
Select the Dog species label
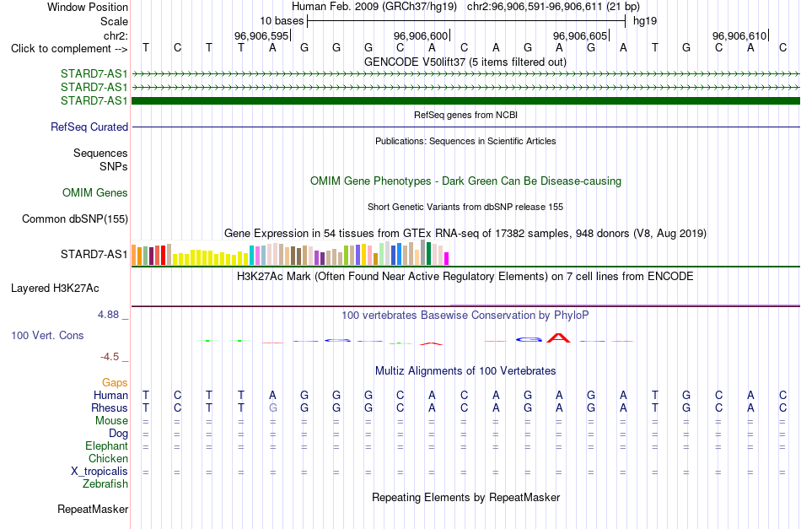pos(118,434)
